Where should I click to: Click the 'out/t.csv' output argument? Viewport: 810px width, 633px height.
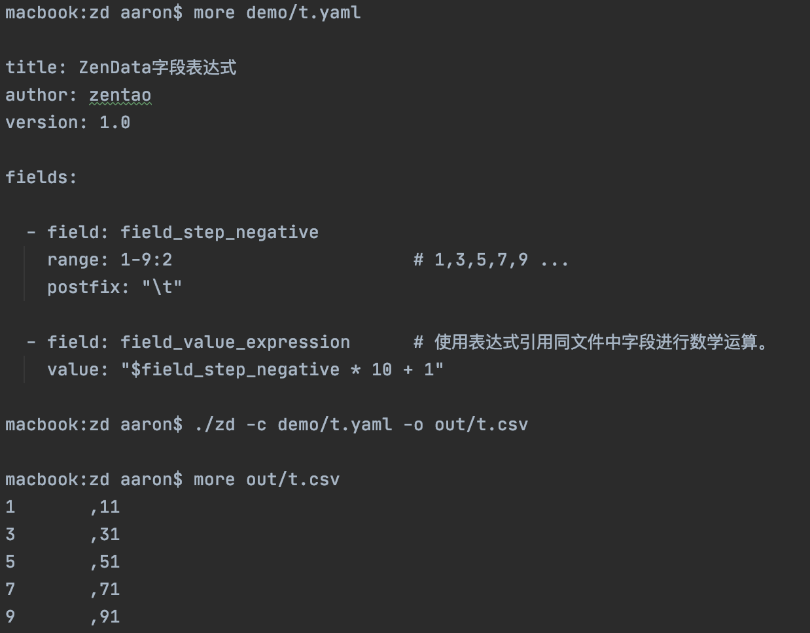click(x=481, y=424)
